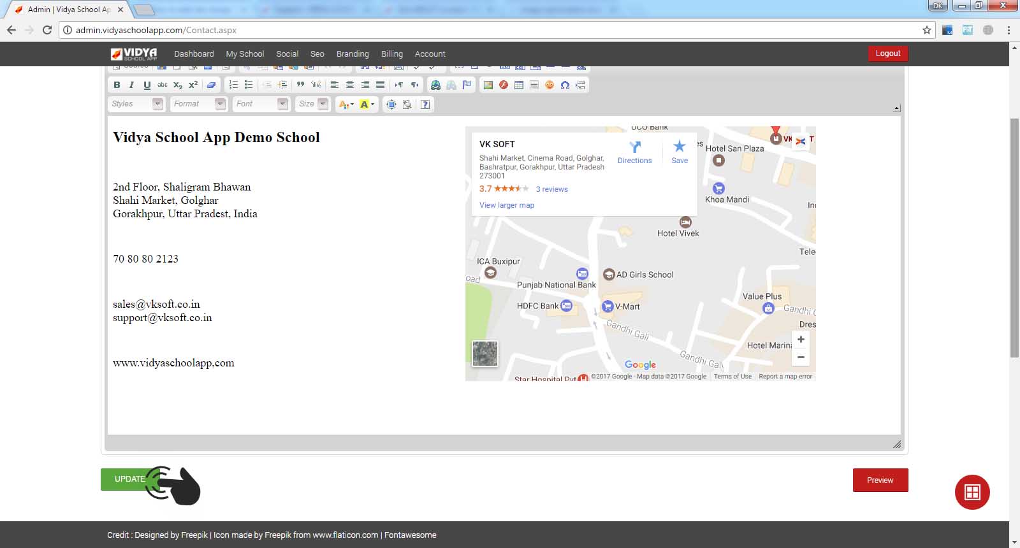Viewport: 1020px width, 548px height.
Task: Insert a block quote
Action: pos(300,85)
